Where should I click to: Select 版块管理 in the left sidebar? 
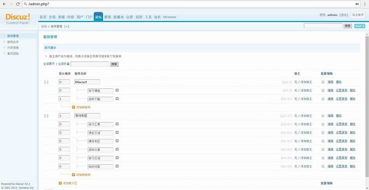[x=13, y=36]
